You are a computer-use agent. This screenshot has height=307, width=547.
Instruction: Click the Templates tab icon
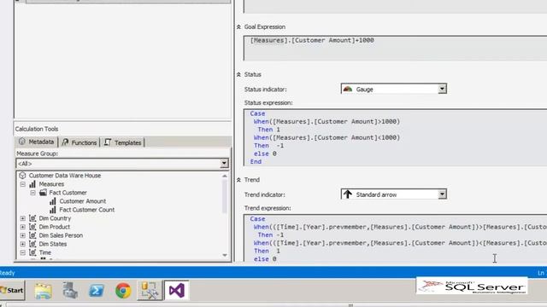[108, 142]
